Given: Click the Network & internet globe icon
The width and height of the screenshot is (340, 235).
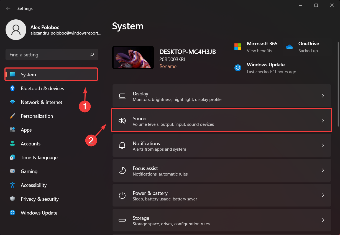Looking at the screenshot, I should pos(12,102).
